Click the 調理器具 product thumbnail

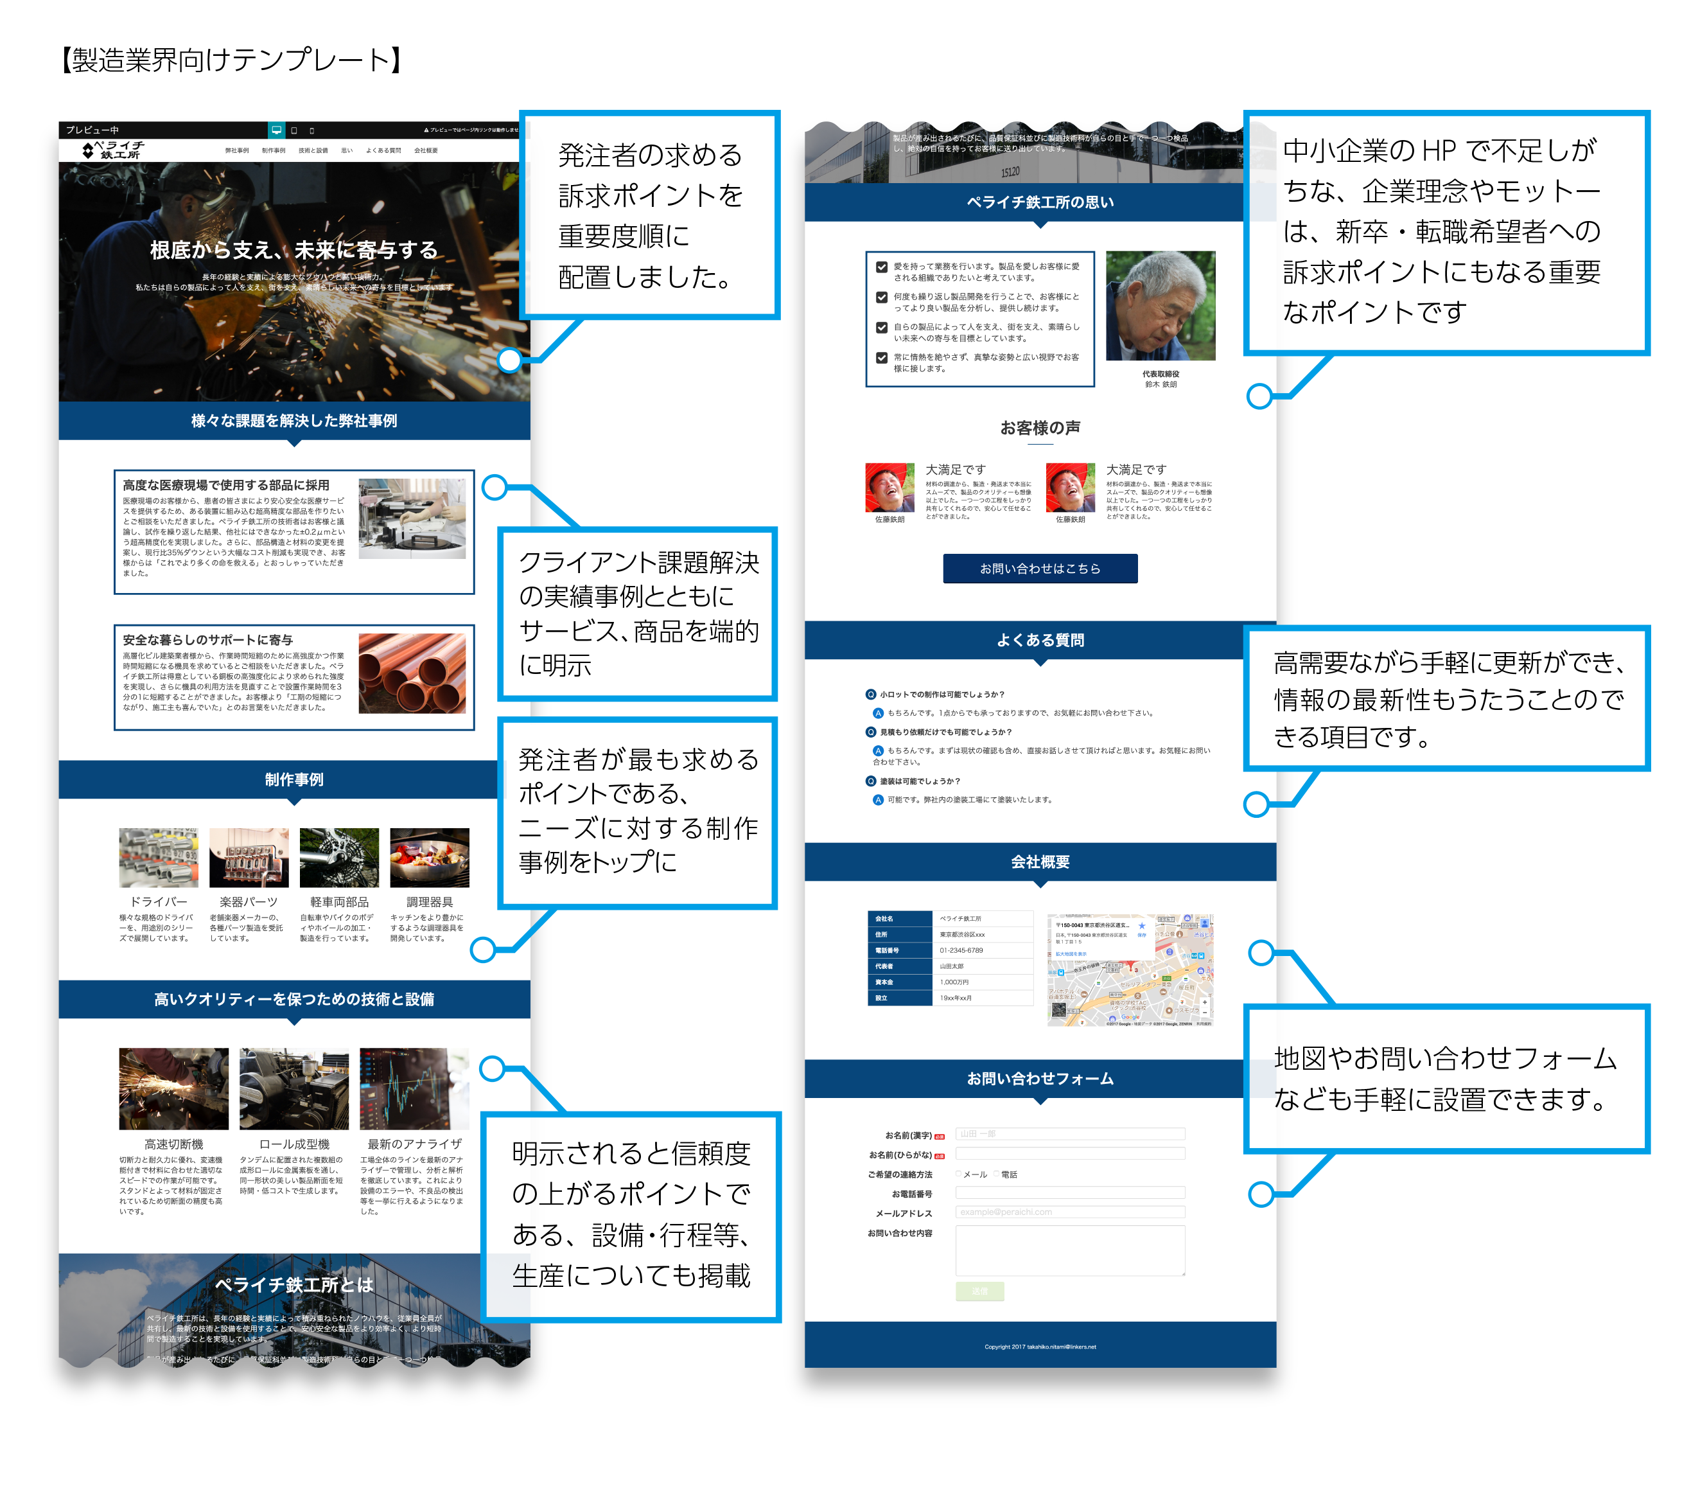[x=430, y=858]
